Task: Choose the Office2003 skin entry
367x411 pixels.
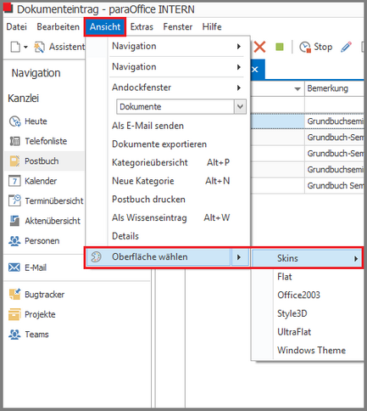Action: [x=298, y=295]
